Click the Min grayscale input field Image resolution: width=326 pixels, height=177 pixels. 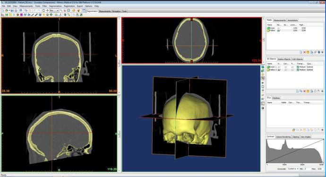pos(308,169)
